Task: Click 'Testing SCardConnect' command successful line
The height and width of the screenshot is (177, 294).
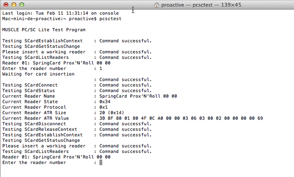Action: pos(77,85)
